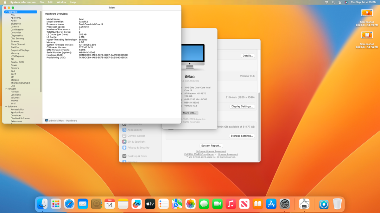Launch Apple Music from the Dock
Image resolution: width=380 pixels, height=213 pixels.
pyautogui.click(x=231, y=204)
